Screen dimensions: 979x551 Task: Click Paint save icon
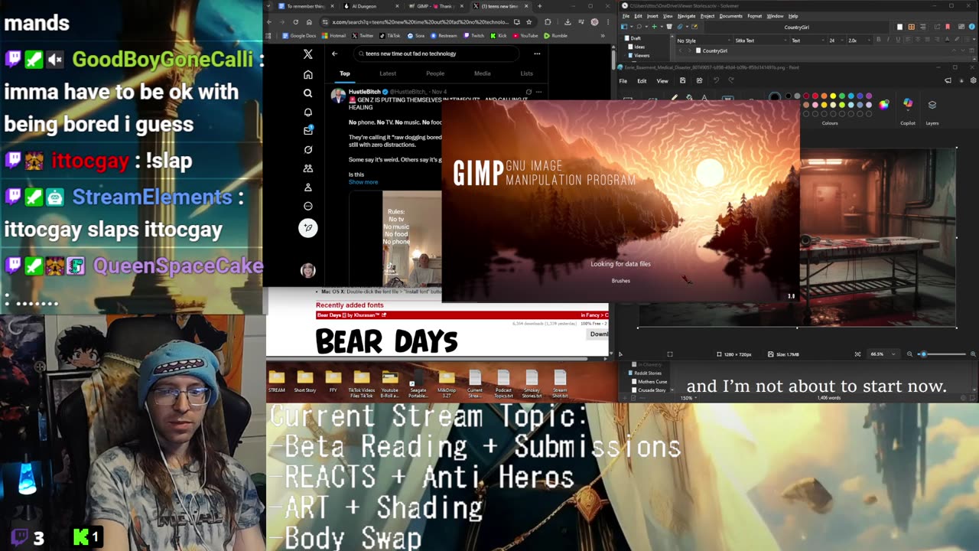click(x=683, y=80)
